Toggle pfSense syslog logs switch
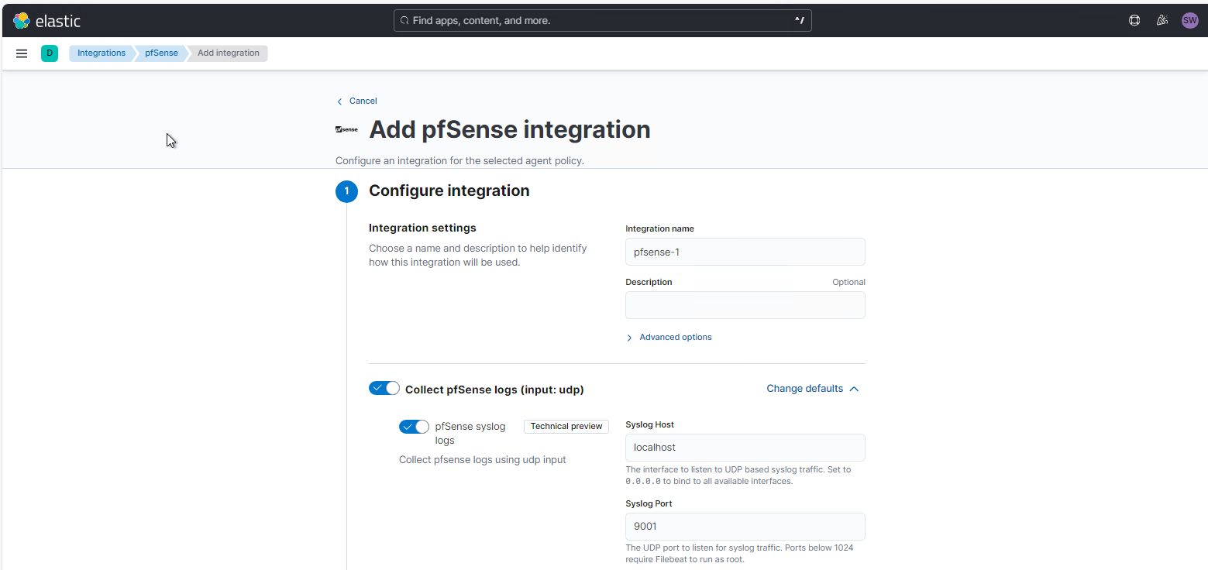1208x570 pixels. pos(414,427)
